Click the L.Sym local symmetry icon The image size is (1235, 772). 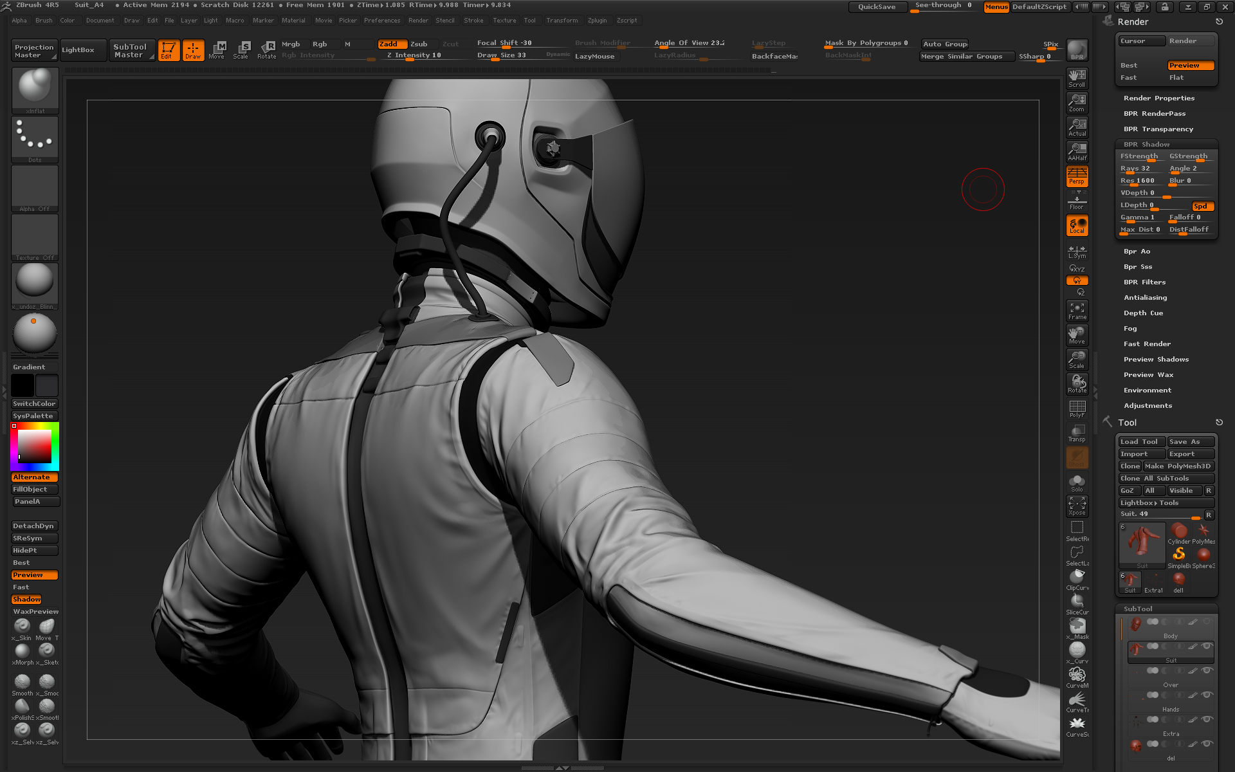click(x=1077, y=252)
